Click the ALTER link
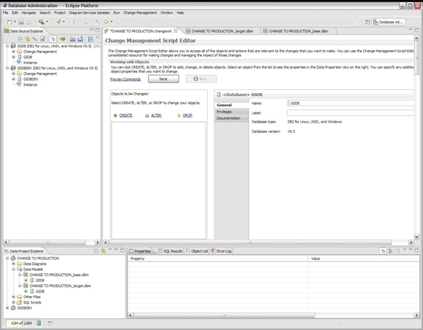This screenshot has width=423, height=330. click(156, 115)
